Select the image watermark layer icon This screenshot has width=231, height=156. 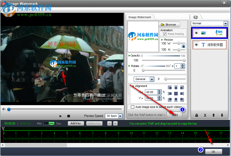coord(203,33)
